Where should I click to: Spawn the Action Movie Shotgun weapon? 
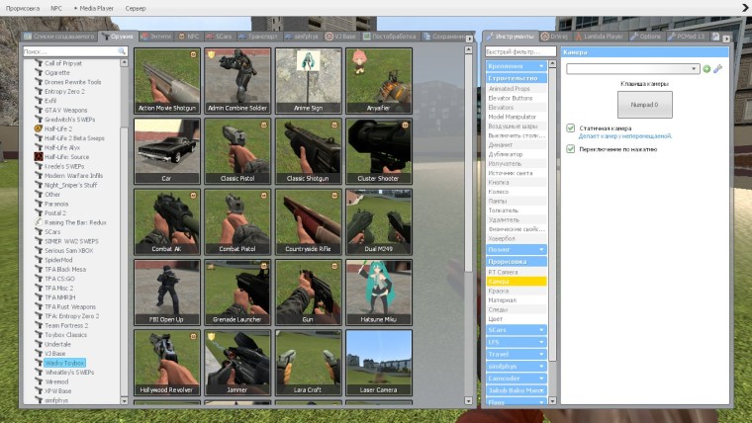click(167, 80)
